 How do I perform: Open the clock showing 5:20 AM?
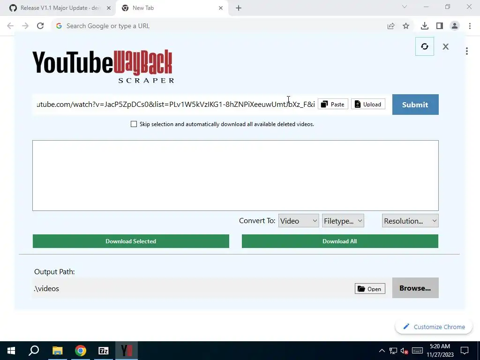click(440, 351)
